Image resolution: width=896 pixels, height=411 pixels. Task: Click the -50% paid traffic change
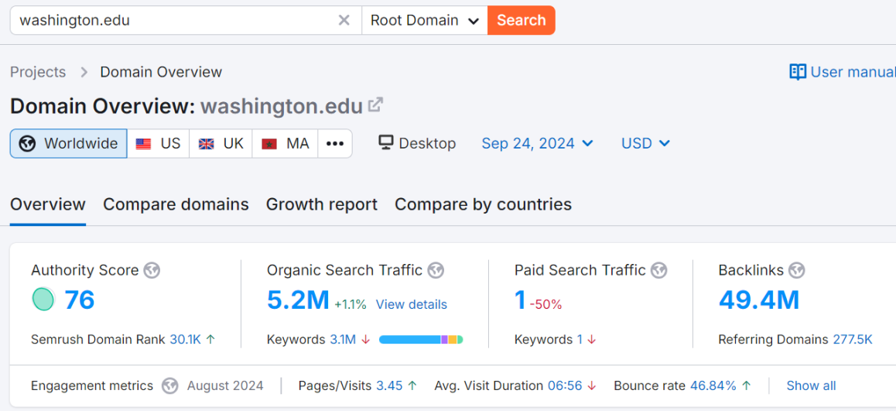(545, 305)
